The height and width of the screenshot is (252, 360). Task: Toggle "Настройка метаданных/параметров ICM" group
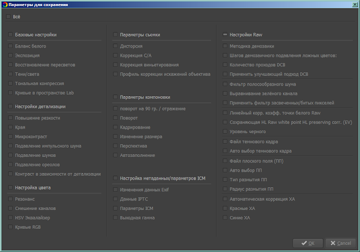(115, 178)
